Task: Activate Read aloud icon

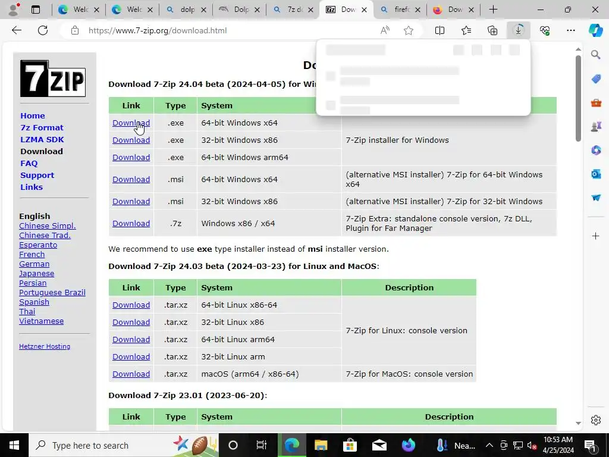Action: (385, 30)
